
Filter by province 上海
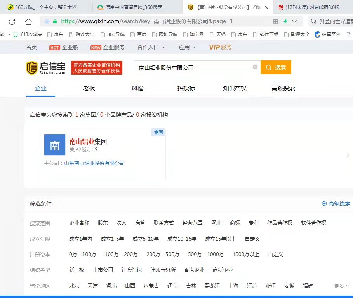coord(233,286)
